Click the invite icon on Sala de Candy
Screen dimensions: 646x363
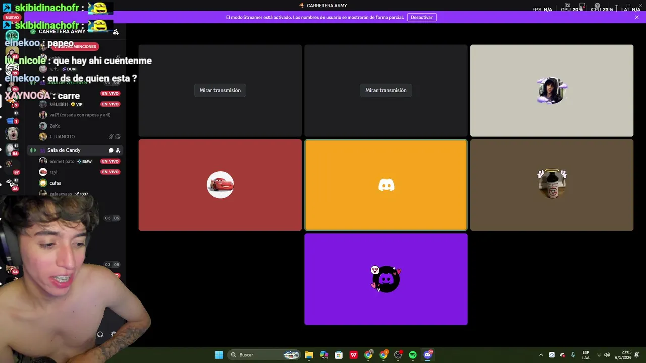pyautogui.click(x=118, y=150)
